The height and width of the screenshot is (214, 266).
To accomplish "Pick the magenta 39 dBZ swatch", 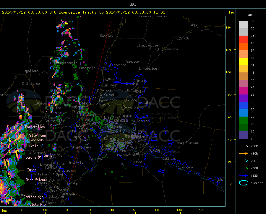I will pos(244,91).
